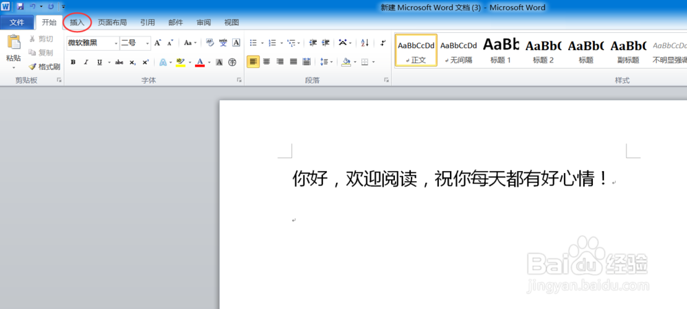Decrease paragraph indent
This screenshot has height=309, width=687.
tap(313, 43)
